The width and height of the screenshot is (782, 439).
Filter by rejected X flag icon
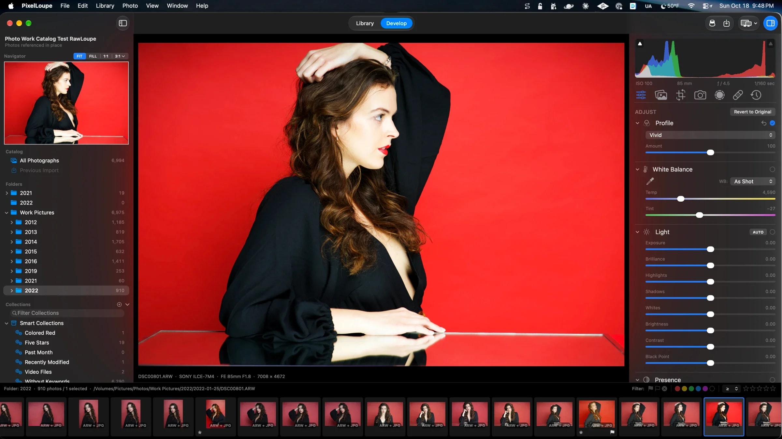pyautogui.click(x=664, y=389)
